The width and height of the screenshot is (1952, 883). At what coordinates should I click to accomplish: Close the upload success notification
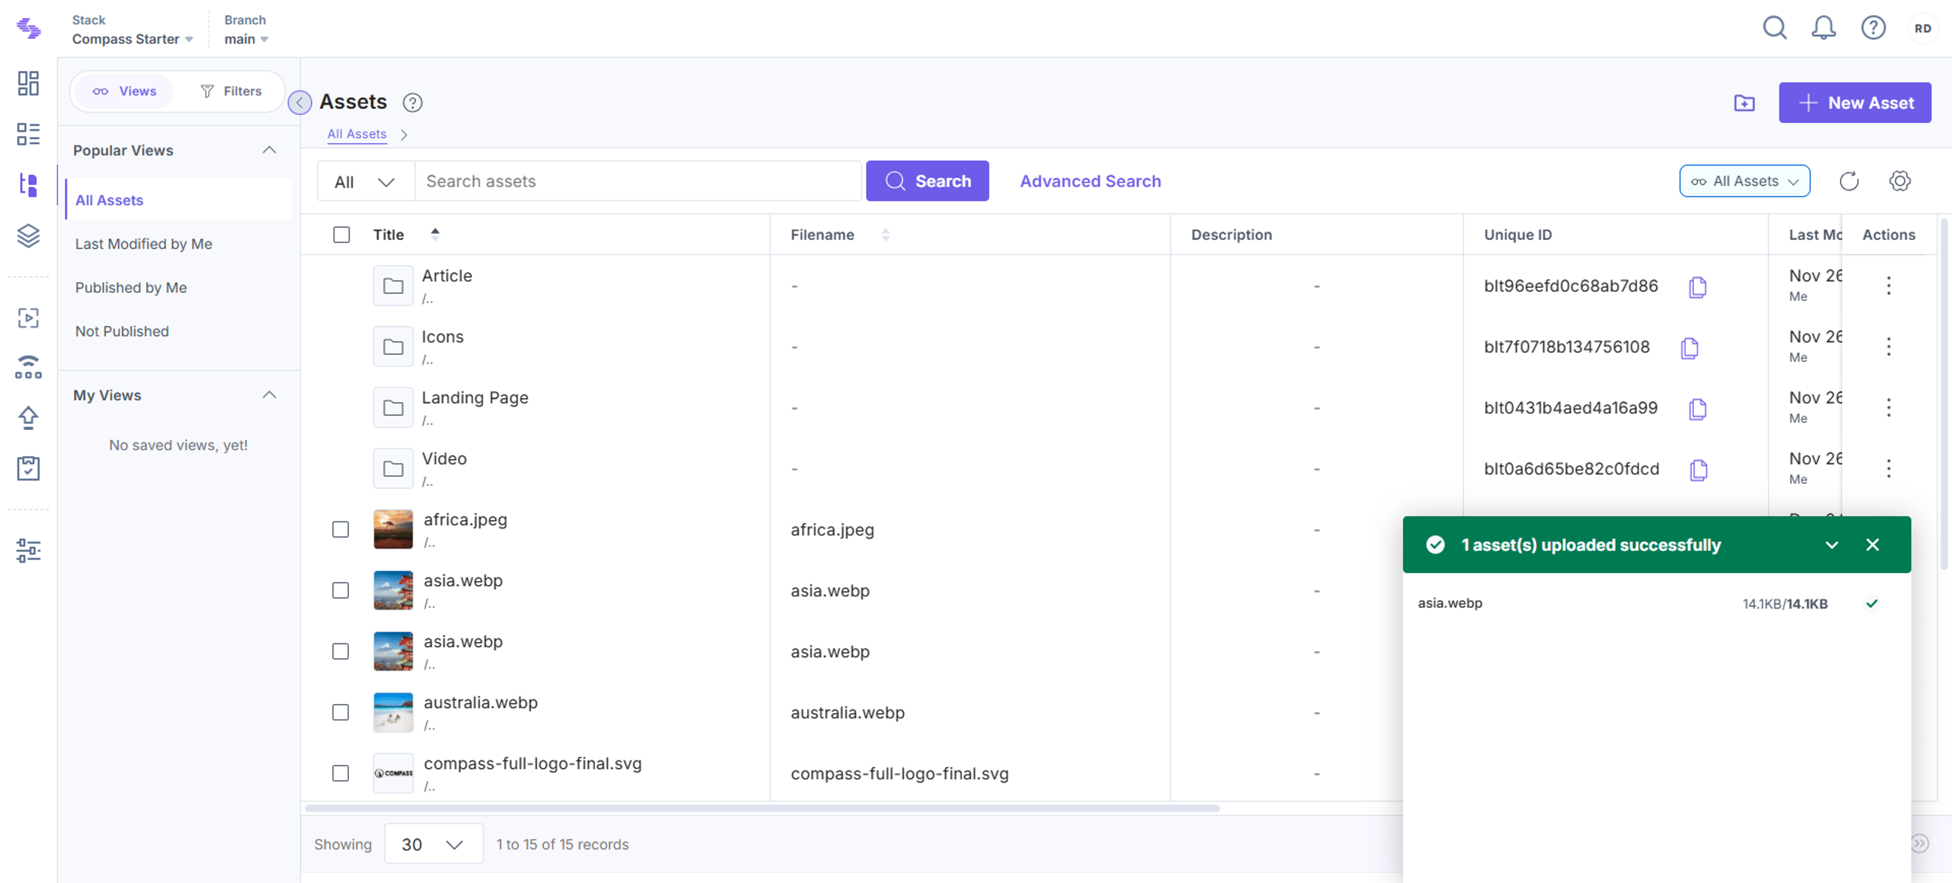tap(1872, 545)
